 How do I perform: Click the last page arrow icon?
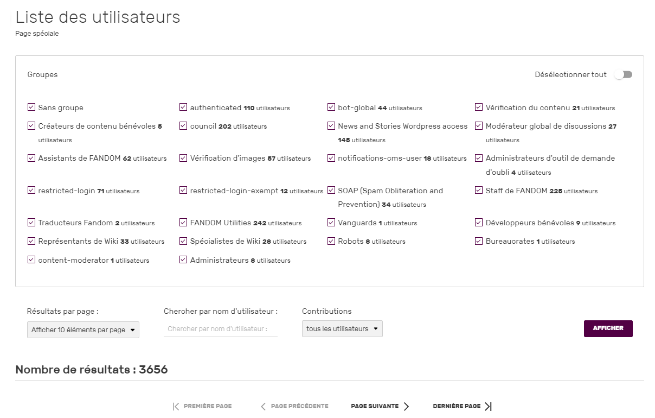(x=488, y=406)
